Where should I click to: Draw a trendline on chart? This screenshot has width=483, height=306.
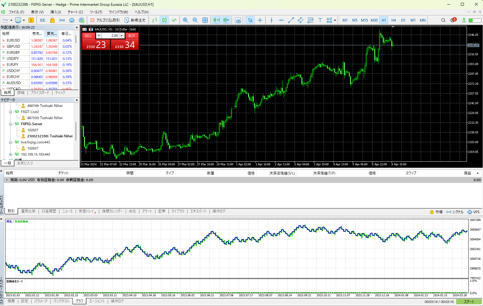point(291,20)
